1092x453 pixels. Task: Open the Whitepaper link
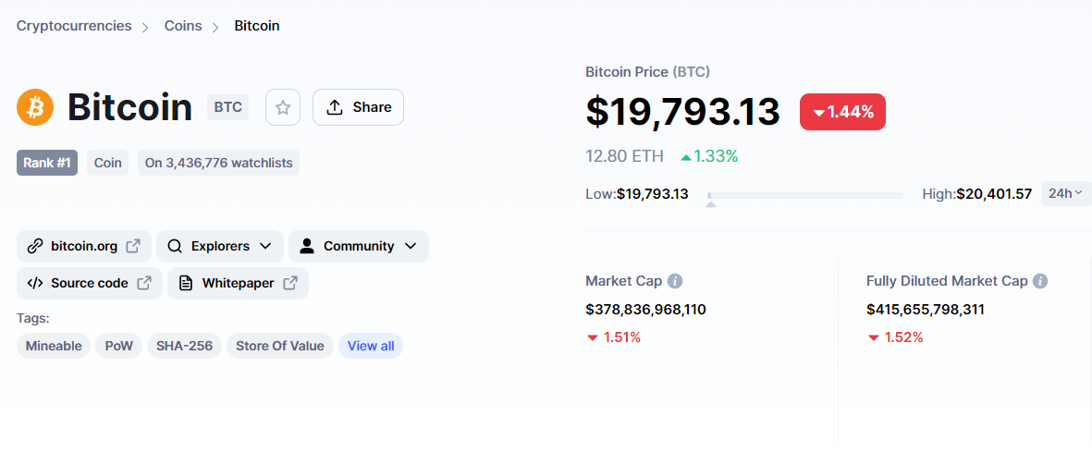[239, 283]
